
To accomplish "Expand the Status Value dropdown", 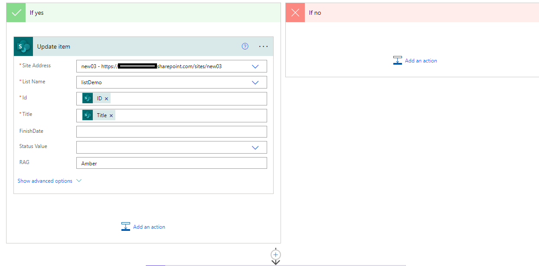I will tap(255, 148).
